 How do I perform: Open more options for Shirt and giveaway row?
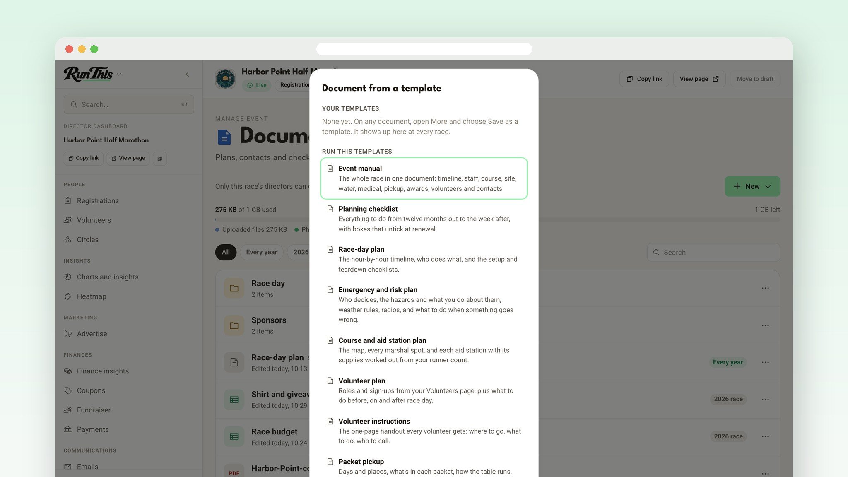click(765, 400)
